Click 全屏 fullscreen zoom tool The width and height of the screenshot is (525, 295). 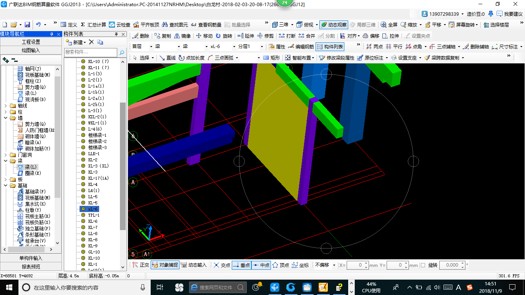[x=389, y=25]
